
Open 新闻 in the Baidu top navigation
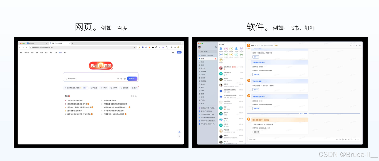(x=21, y=53)
